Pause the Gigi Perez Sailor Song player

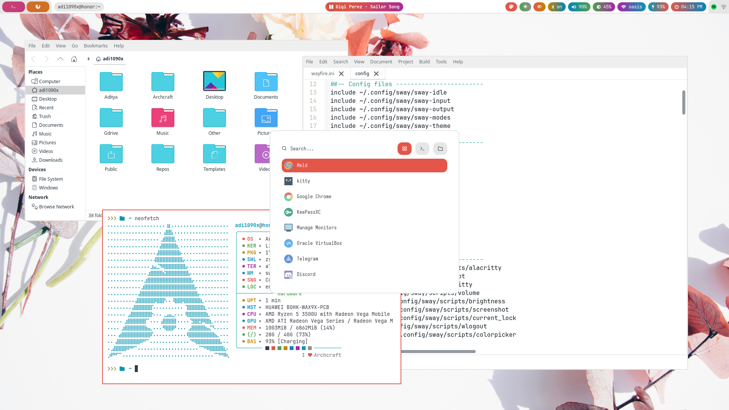pos(364,7)
